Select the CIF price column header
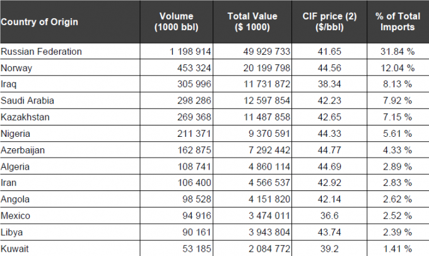The height and width of the screenshot is (256, 429). (329, 21)
